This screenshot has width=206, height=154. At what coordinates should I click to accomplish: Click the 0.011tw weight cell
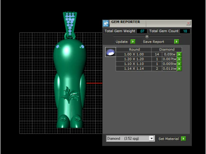click(x=170, y=68)
